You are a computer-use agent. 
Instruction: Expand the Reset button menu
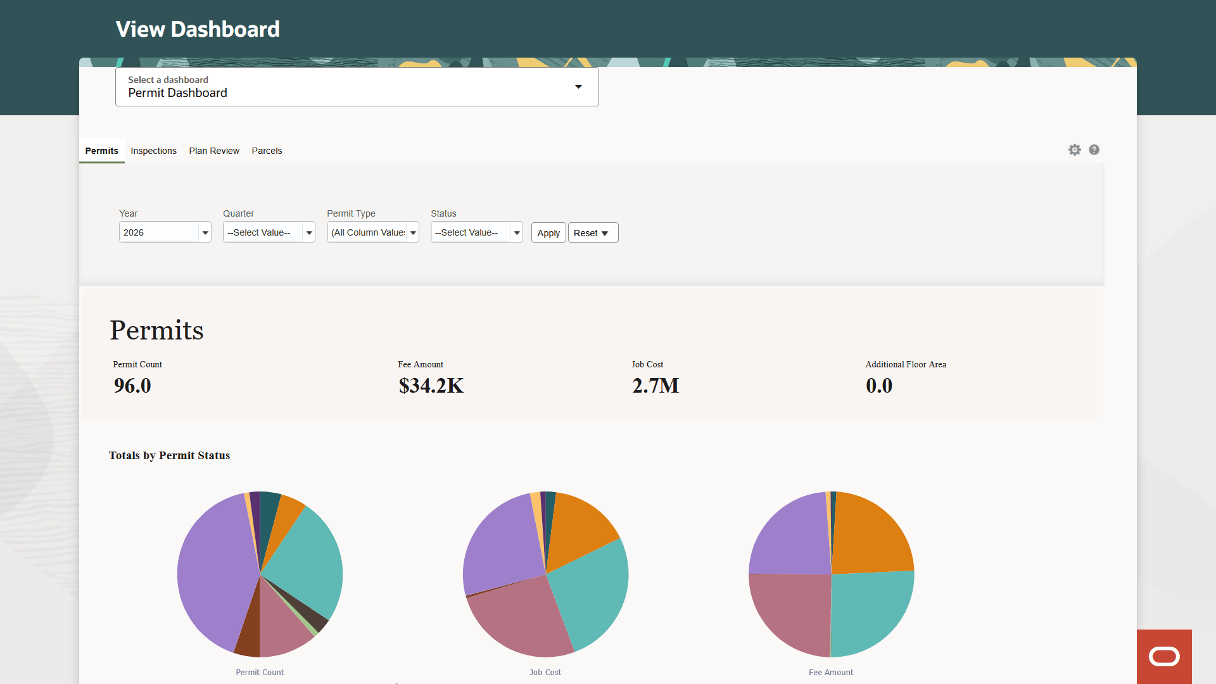point(593,233)
